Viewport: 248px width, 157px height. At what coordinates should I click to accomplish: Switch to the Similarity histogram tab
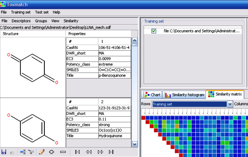click(184, 95)
